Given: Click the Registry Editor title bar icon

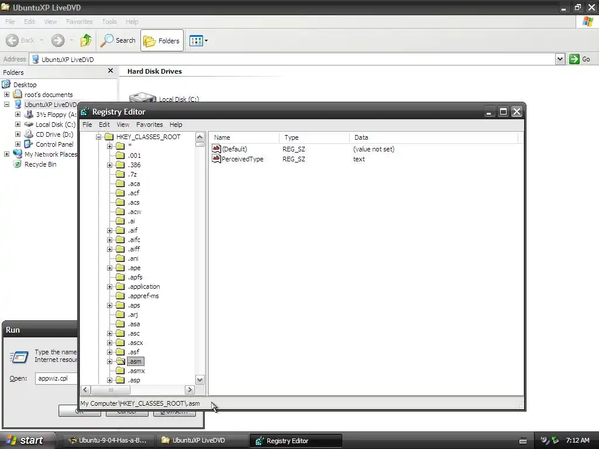Looking at the screenshot, I should (85, 112).
